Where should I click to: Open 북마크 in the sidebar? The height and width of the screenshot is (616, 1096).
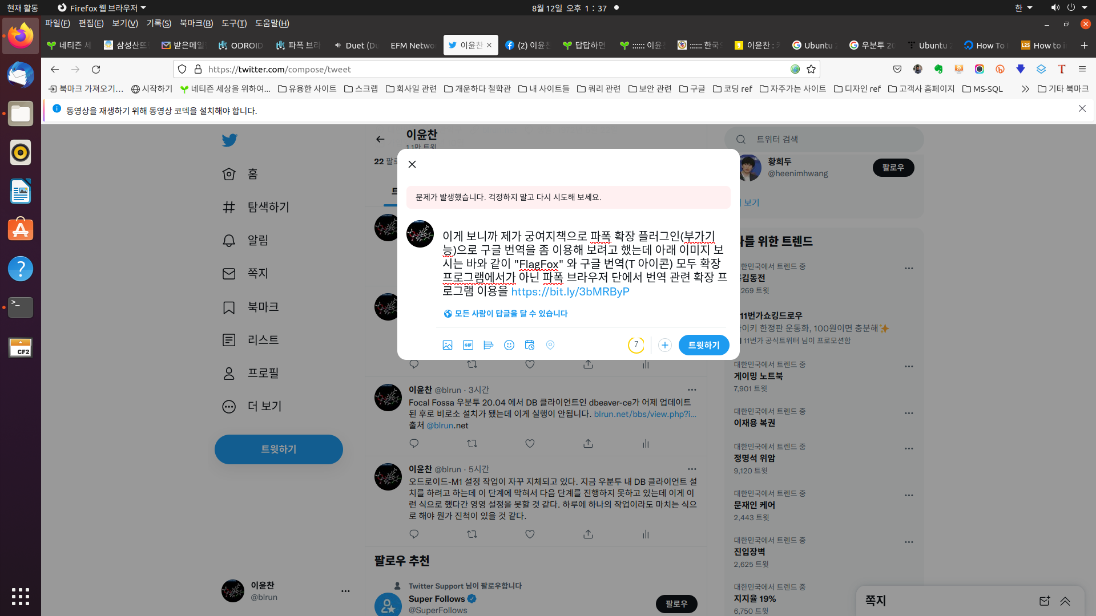[x=251, y=307]
